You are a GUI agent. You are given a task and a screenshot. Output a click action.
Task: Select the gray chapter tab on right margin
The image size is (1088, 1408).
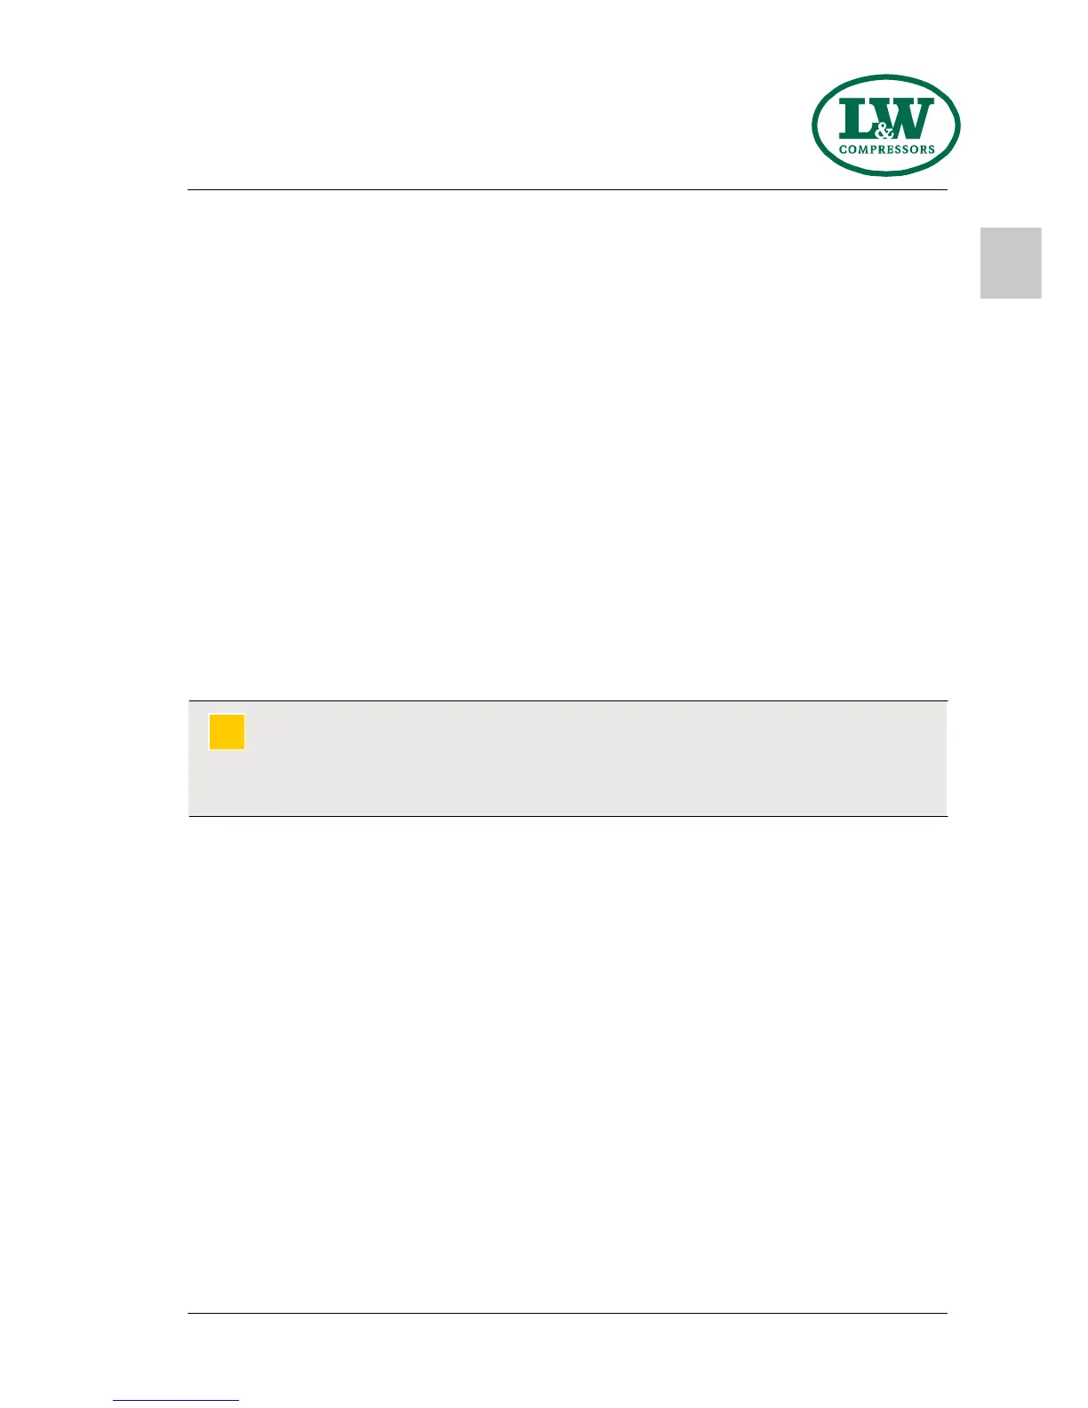click(x=1011, y=263)
